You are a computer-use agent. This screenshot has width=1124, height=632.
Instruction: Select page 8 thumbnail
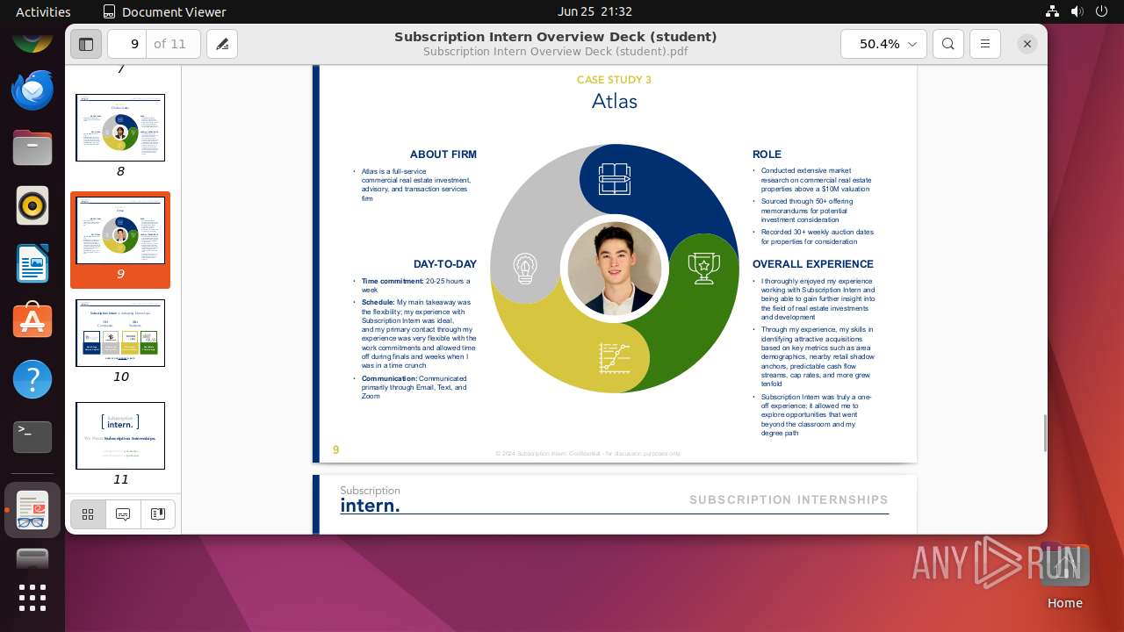click(120, 128)
